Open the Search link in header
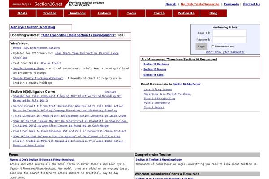 click(x=171, y=4)
